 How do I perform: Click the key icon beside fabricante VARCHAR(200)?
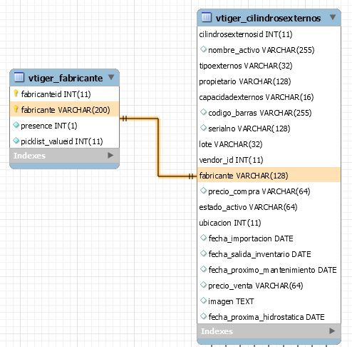(16, 109)
